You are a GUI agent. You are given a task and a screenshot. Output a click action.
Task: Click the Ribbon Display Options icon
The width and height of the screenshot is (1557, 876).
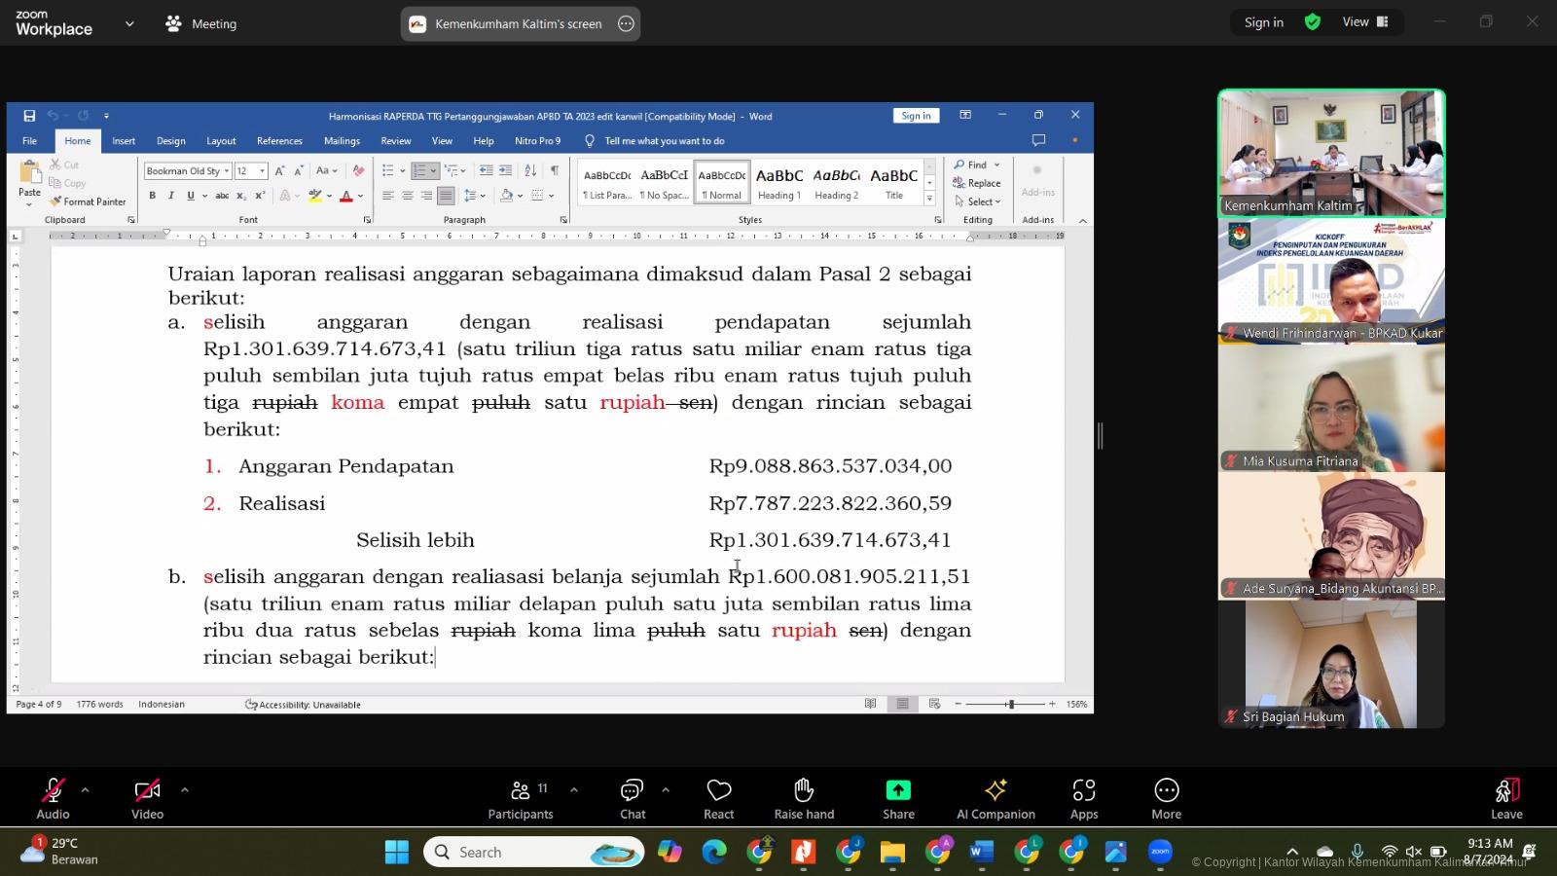point(965,115)
